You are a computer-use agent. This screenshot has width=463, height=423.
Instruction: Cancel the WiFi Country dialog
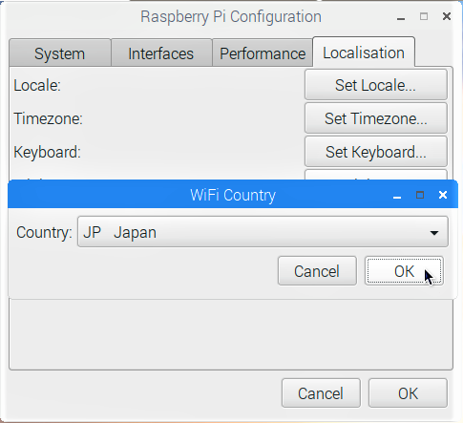pyautogui.click(x=317, y=271)
